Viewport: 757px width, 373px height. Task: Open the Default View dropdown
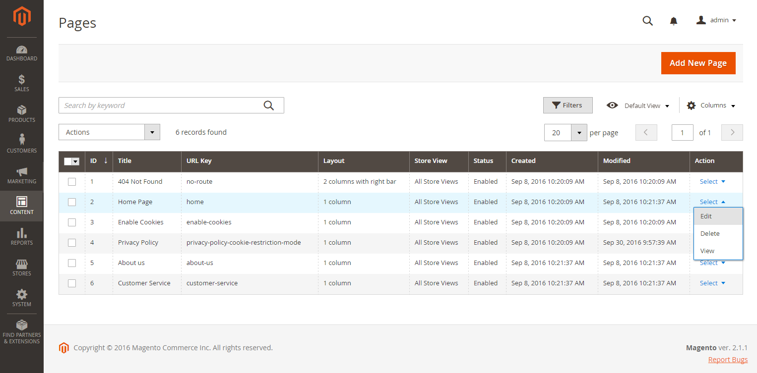click(x=638, y=106)
